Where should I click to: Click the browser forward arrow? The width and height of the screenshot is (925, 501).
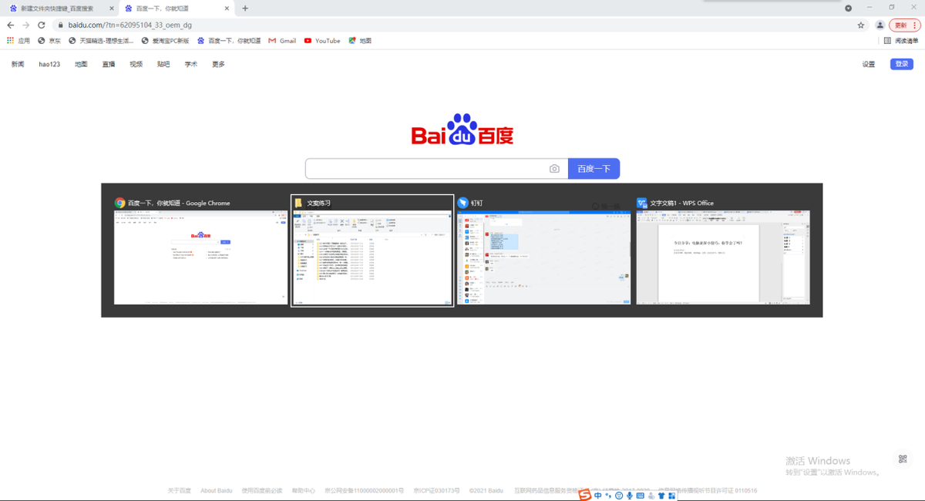click(x=26, y=25)
